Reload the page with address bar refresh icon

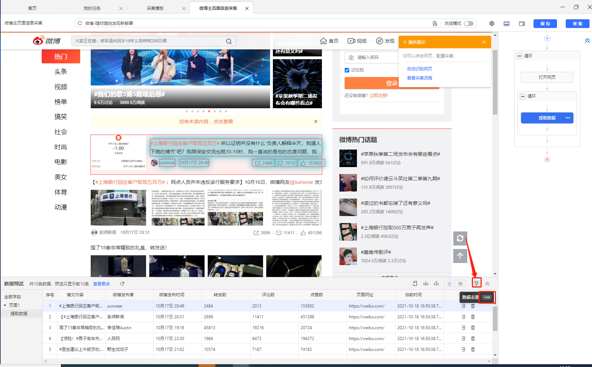coord(80,23)
